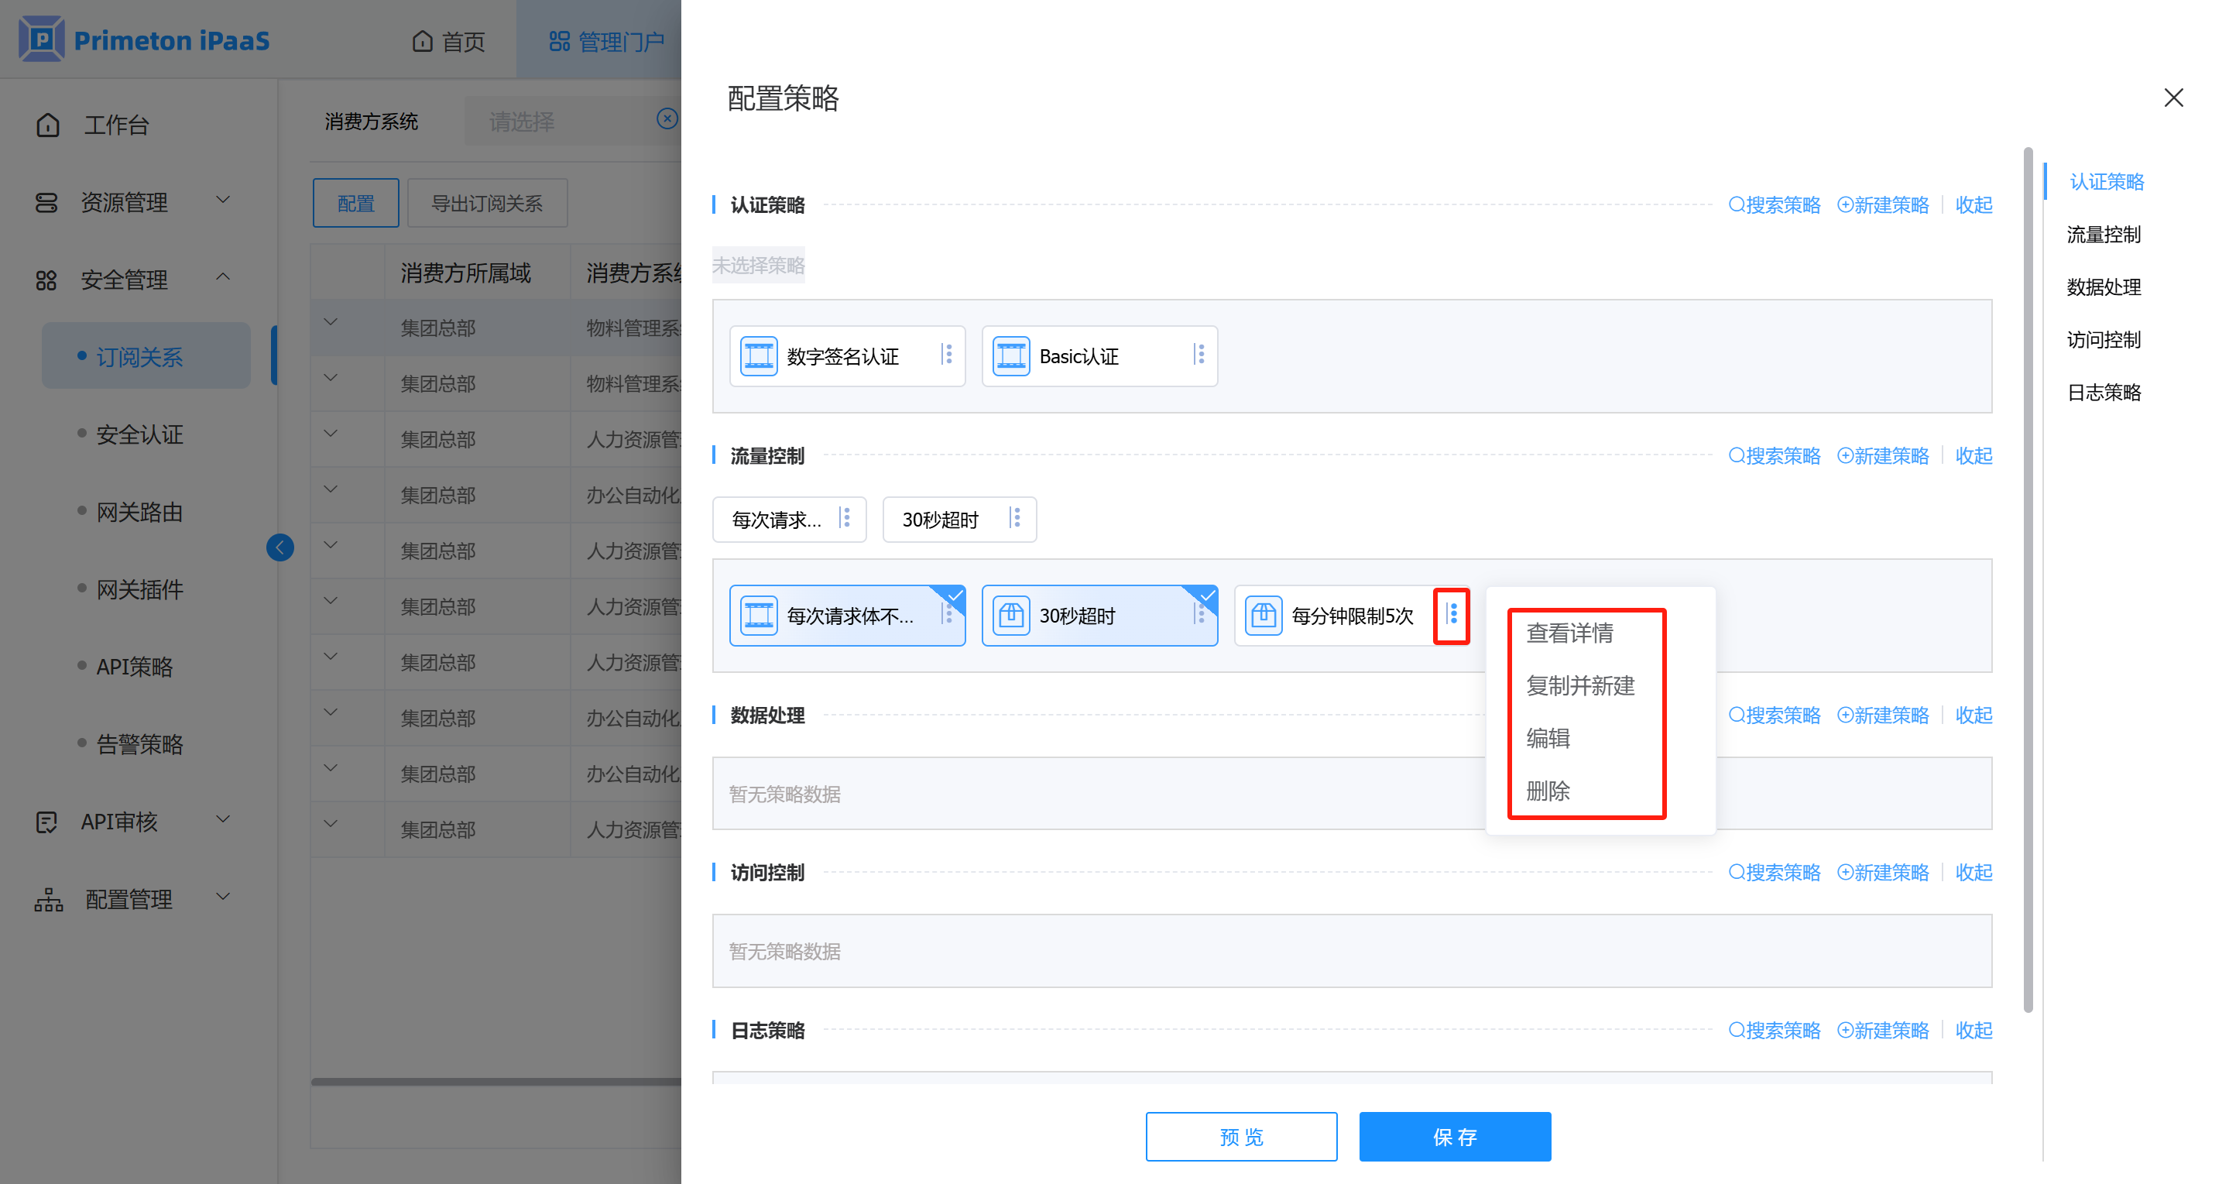Click the 每次请求... tag's dots icon
Viewport: 2229px width, 1184px height.
[x=846, y=518]
